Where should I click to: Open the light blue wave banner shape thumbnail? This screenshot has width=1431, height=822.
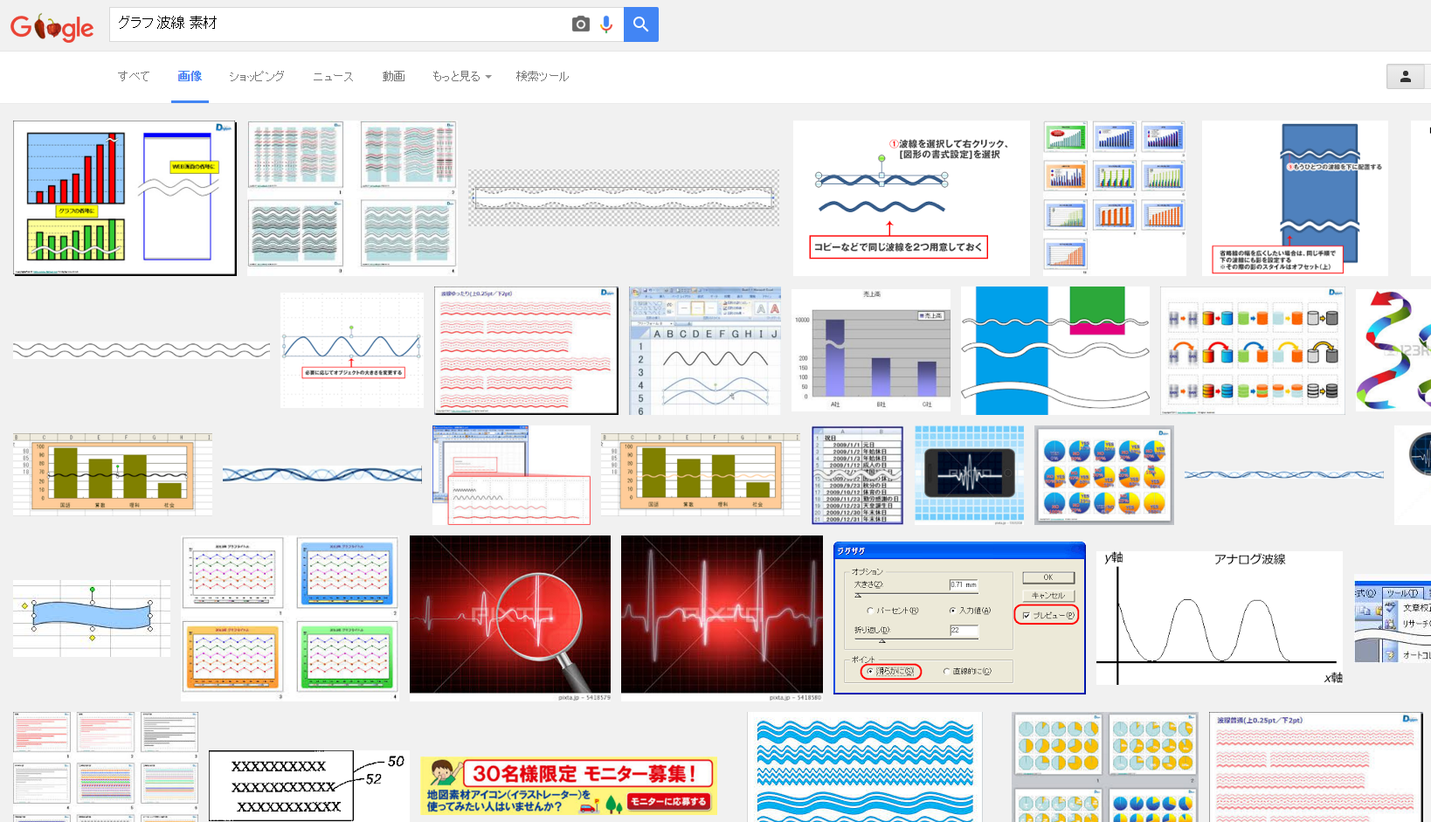(92, 618)
